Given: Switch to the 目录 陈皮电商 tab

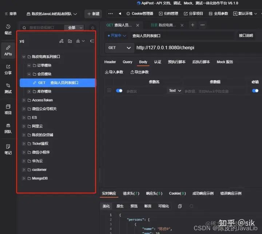Looking at the screenshot, I should [x=163, y=25].
